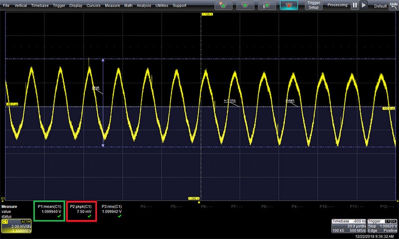Select the P2 pkpk(C1) measurement
This screenshot has width=399, height=239.
pyautogui.click(x=80, y=211)
